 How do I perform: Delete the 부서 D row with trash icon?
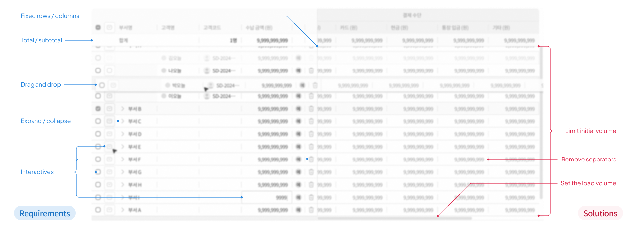pyautogui.click(x=311, y=134)
